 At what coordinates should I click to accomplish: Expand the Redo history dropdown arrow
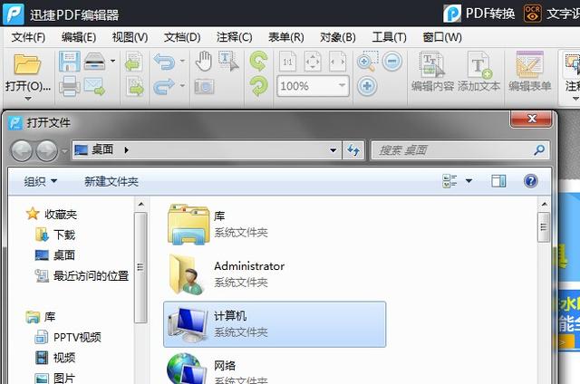click(182, 86)
